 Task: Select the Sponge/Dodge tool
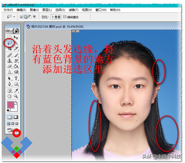coord(16,72)
